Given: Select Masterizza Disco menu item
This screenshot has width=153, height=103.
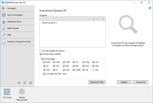Looking at the screenshot, I should coord(17,22).
